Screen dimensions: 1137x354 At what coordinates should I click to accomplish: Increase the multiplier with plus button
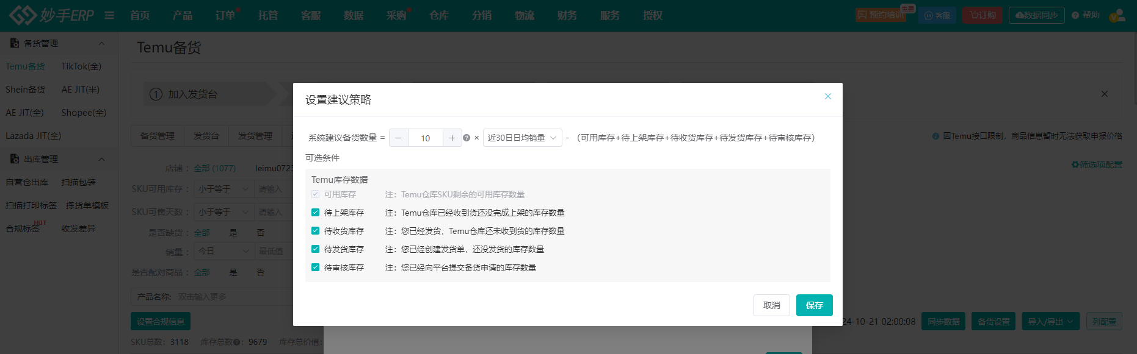452,138
